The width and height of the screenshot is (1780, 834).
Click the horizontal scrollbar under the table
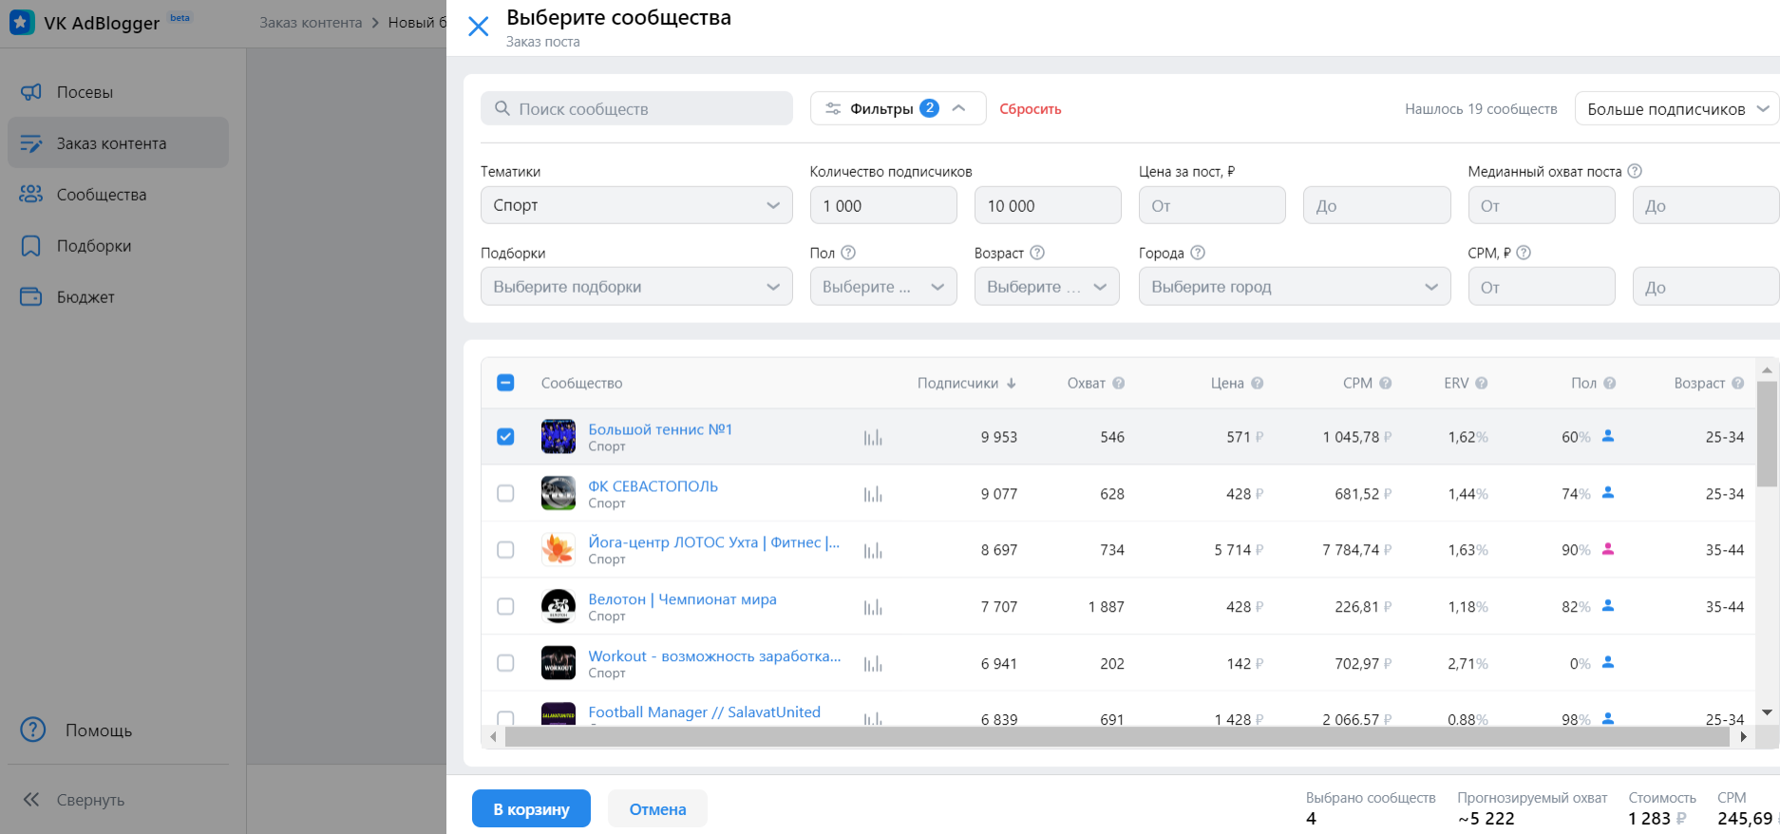pos(1116,737)
